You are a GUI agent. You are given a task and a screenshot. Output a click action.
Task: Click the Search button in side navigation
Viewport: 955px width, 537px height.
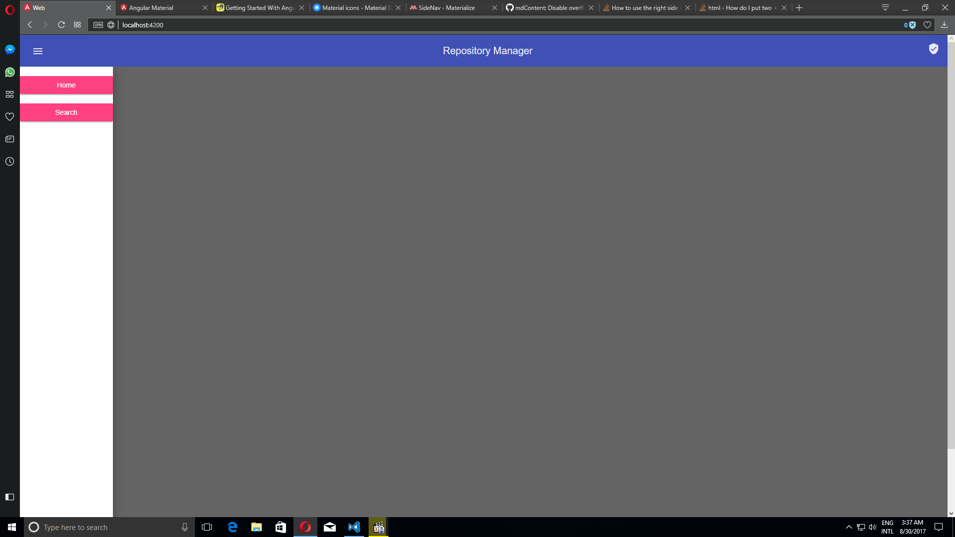pyautogui.click(x=66, y=112)
